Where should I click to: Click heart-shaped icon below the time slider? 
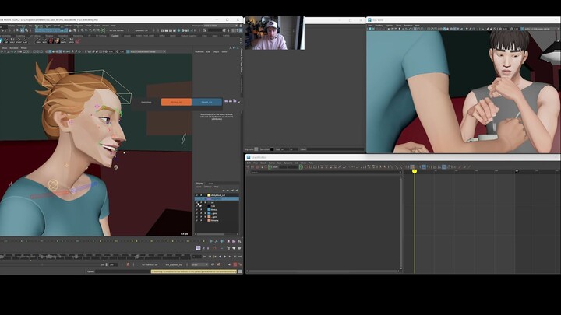tap(234, 248)
